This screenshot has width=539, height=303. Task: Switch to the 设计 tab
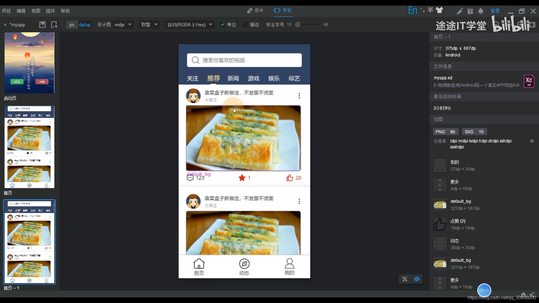coord(255,10)
